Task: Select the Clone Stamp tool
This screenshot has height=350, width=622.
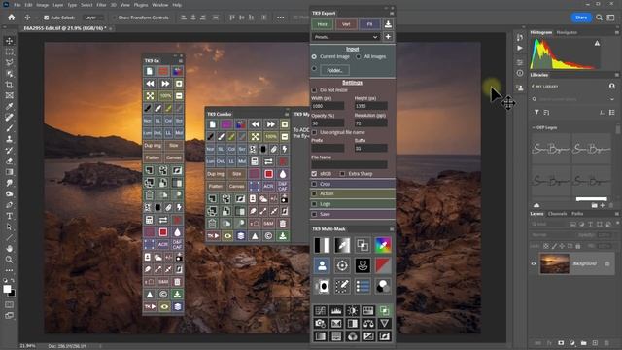Action: click(9, 139)
